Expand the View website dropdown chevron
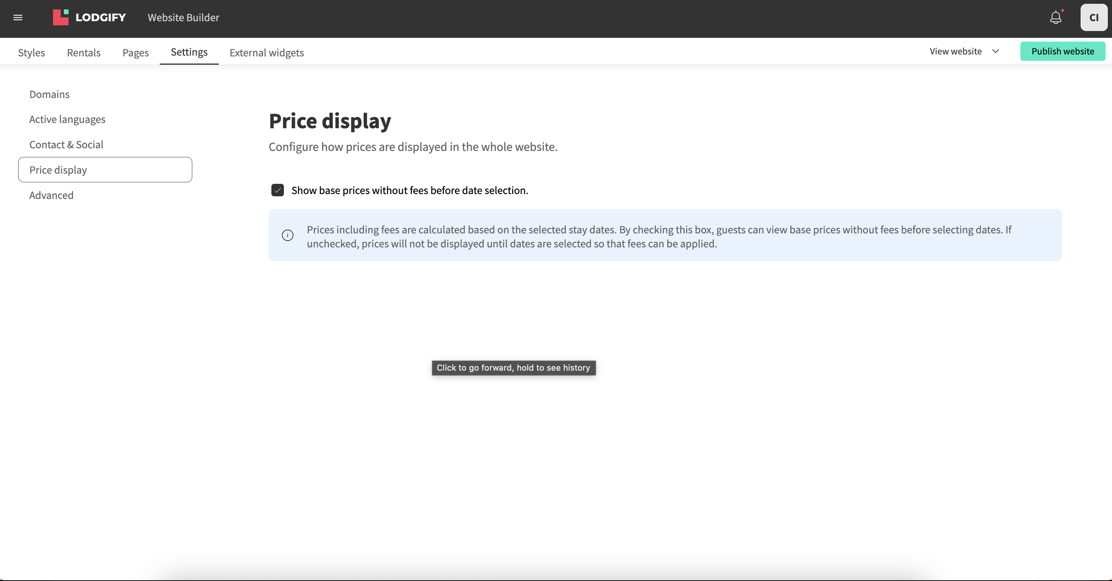The height and width of the screenshot is (581, 1112). pyautogui.click(x=996, y=51)
